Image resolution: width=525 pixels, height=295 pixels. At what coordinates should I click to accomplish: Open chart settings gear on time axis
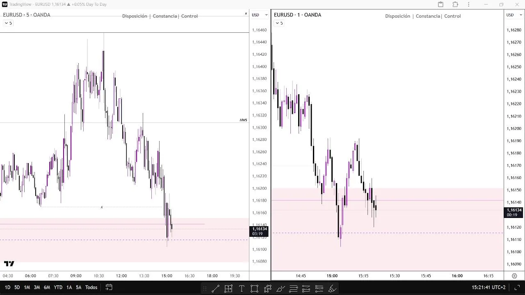click(x=514, y=276)
